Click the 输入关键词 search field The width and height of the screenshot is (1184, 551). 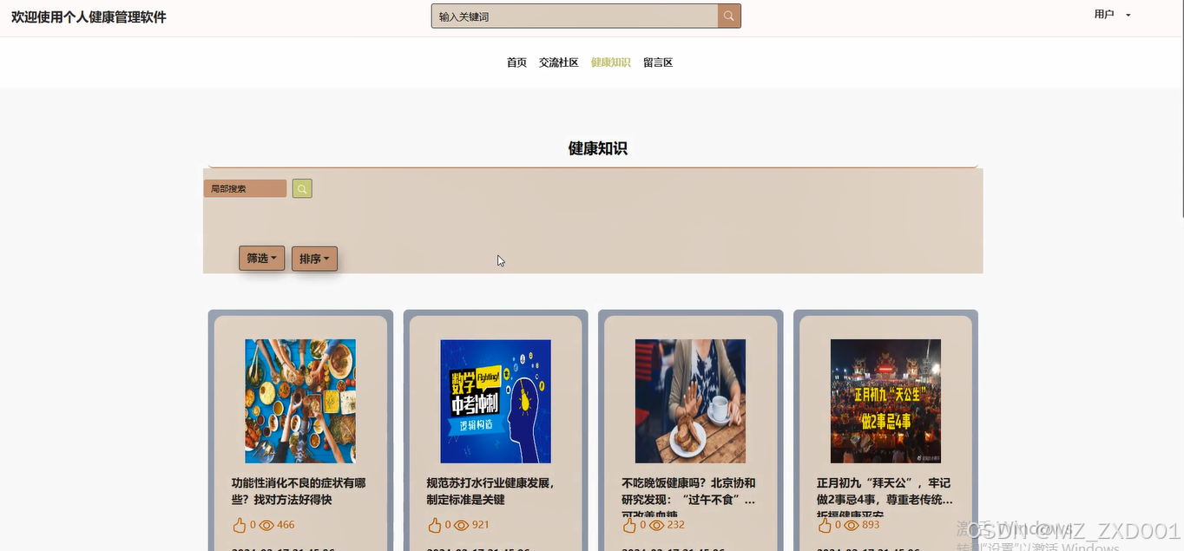[x=575, y=16]
